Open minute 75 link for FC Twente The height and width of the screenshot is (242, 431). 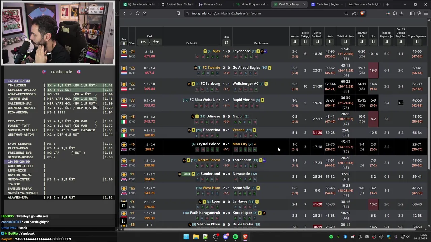133,68
